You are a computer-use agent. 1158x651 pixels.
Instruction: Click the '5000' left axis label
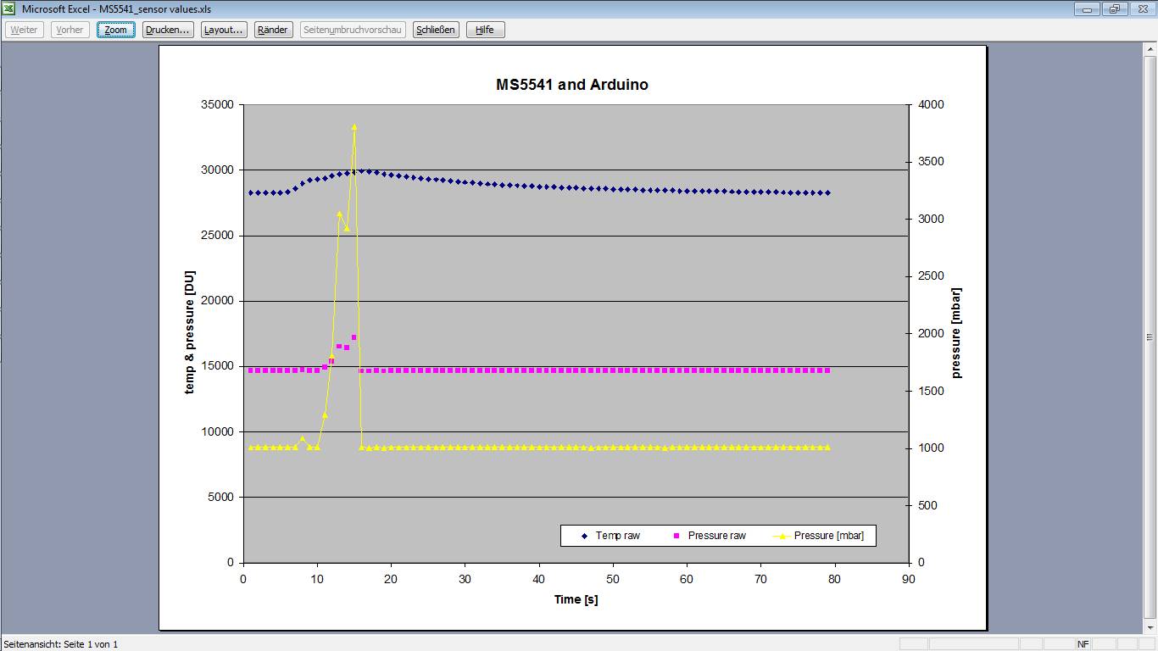[x=220, y=498]
